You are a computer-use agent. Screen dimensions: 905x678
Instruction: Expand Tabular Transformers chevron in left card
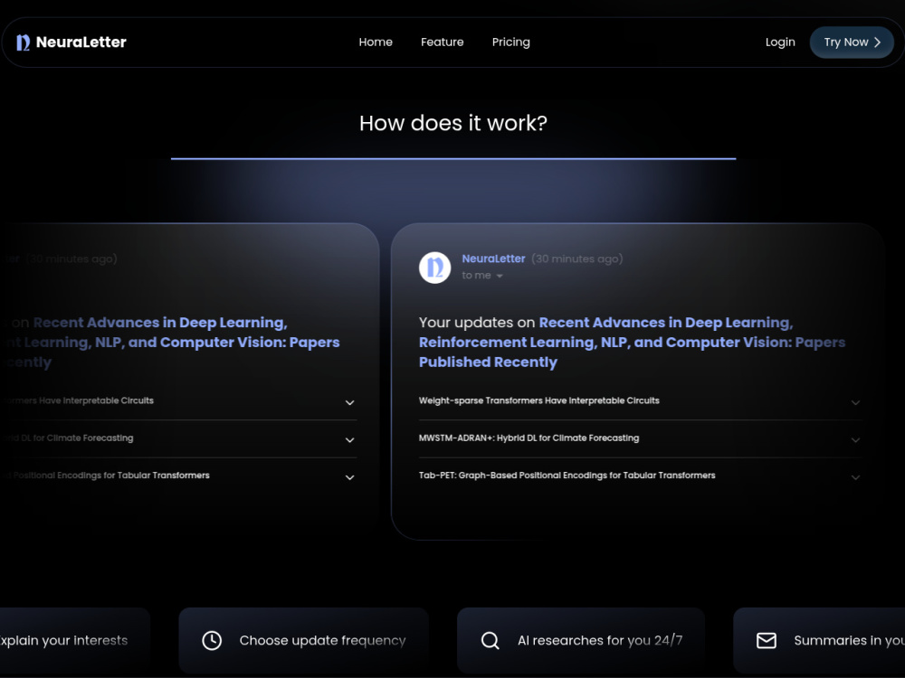point(349,477)
